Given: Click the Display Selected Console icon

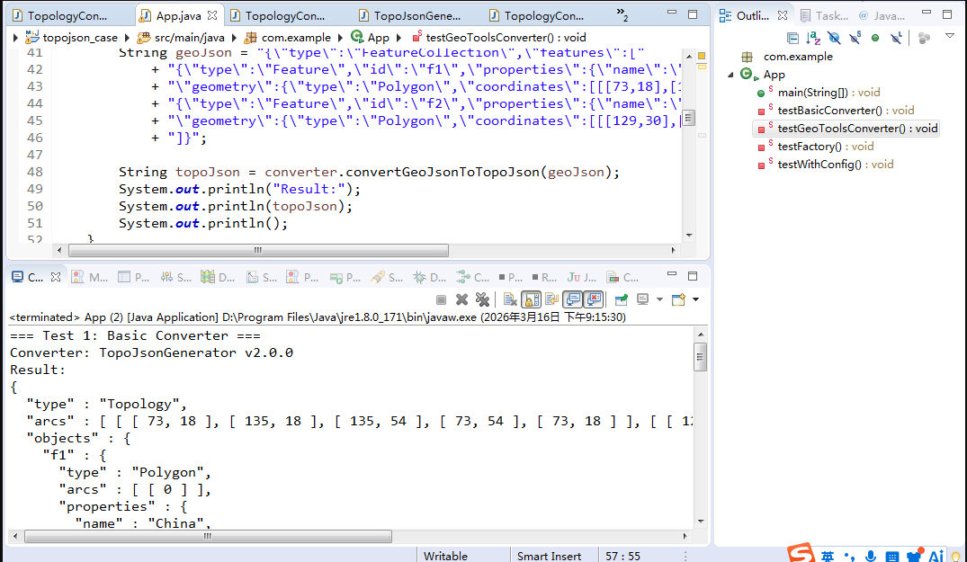Looking at the screenshot, I should pos(642,299).
